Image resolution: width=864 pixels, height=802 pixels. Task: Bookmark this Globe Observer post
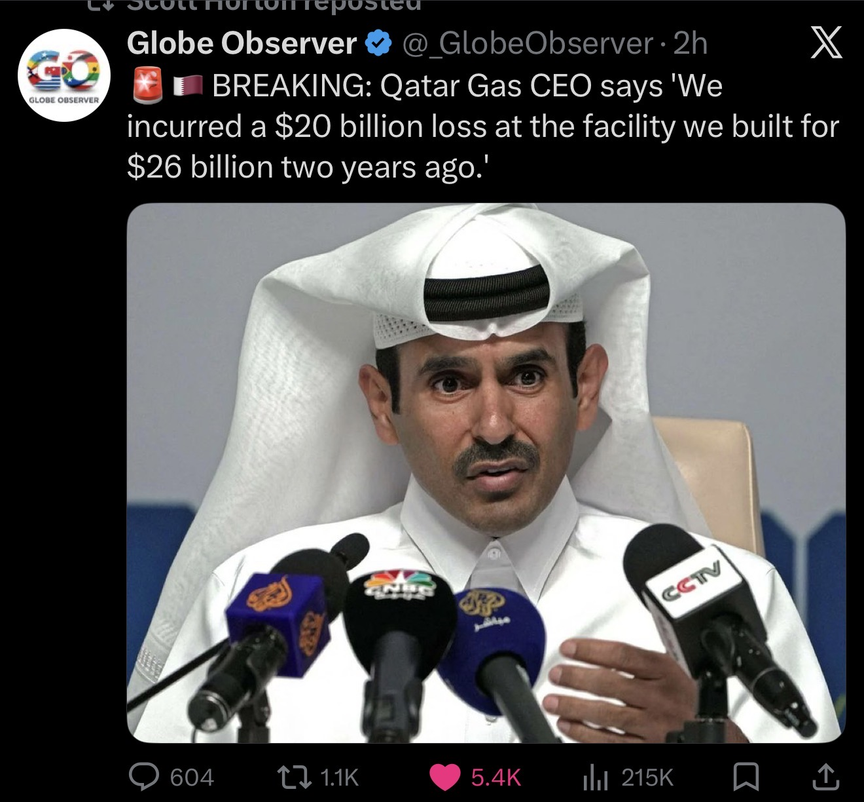[x=744, y=777]
